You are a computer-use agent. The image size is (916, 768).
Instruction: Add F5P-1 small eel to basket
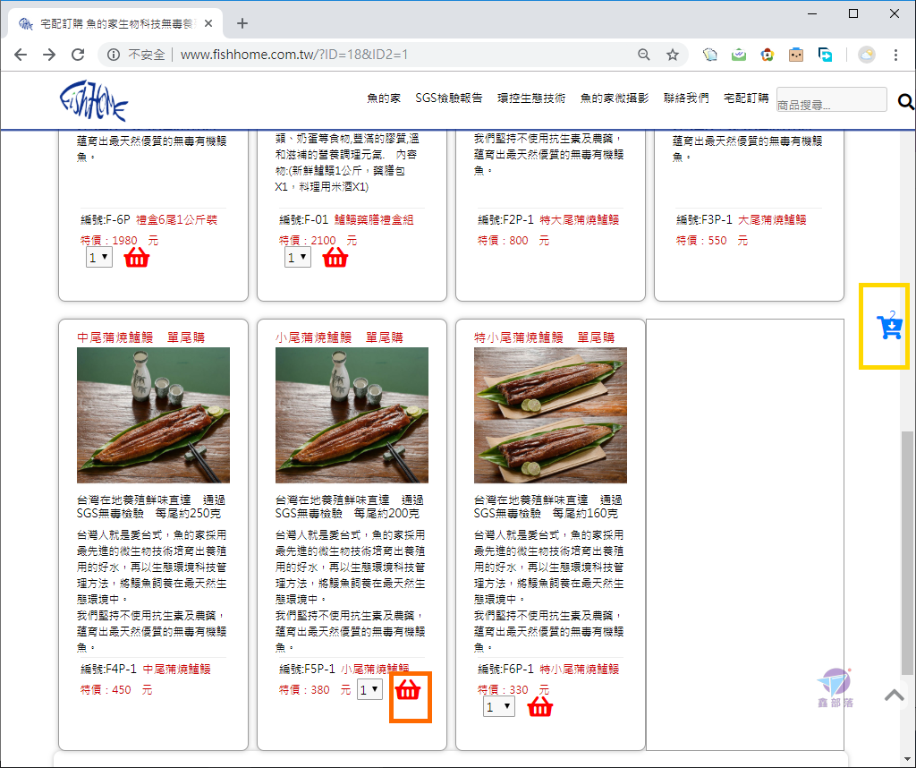[408, 690]
